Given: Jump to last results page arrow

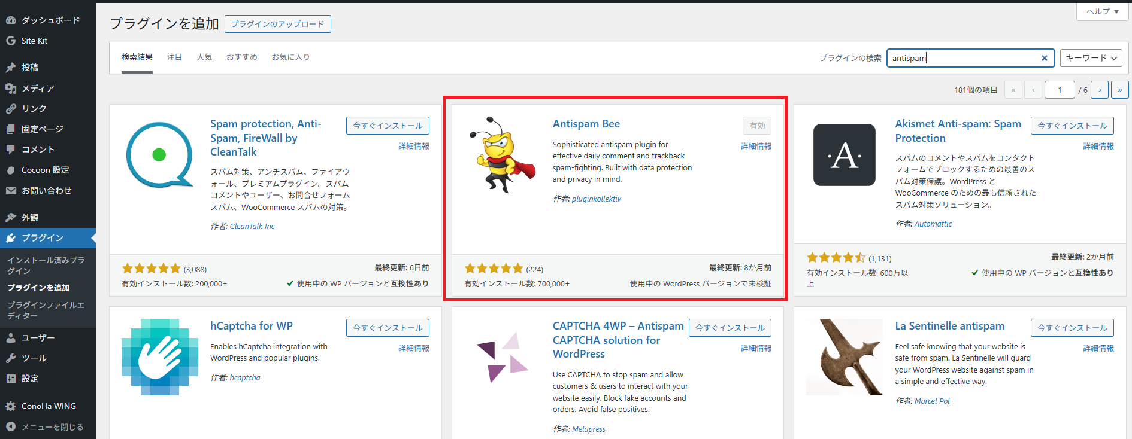Looking at the screenshot, I should pos(1120,90).
